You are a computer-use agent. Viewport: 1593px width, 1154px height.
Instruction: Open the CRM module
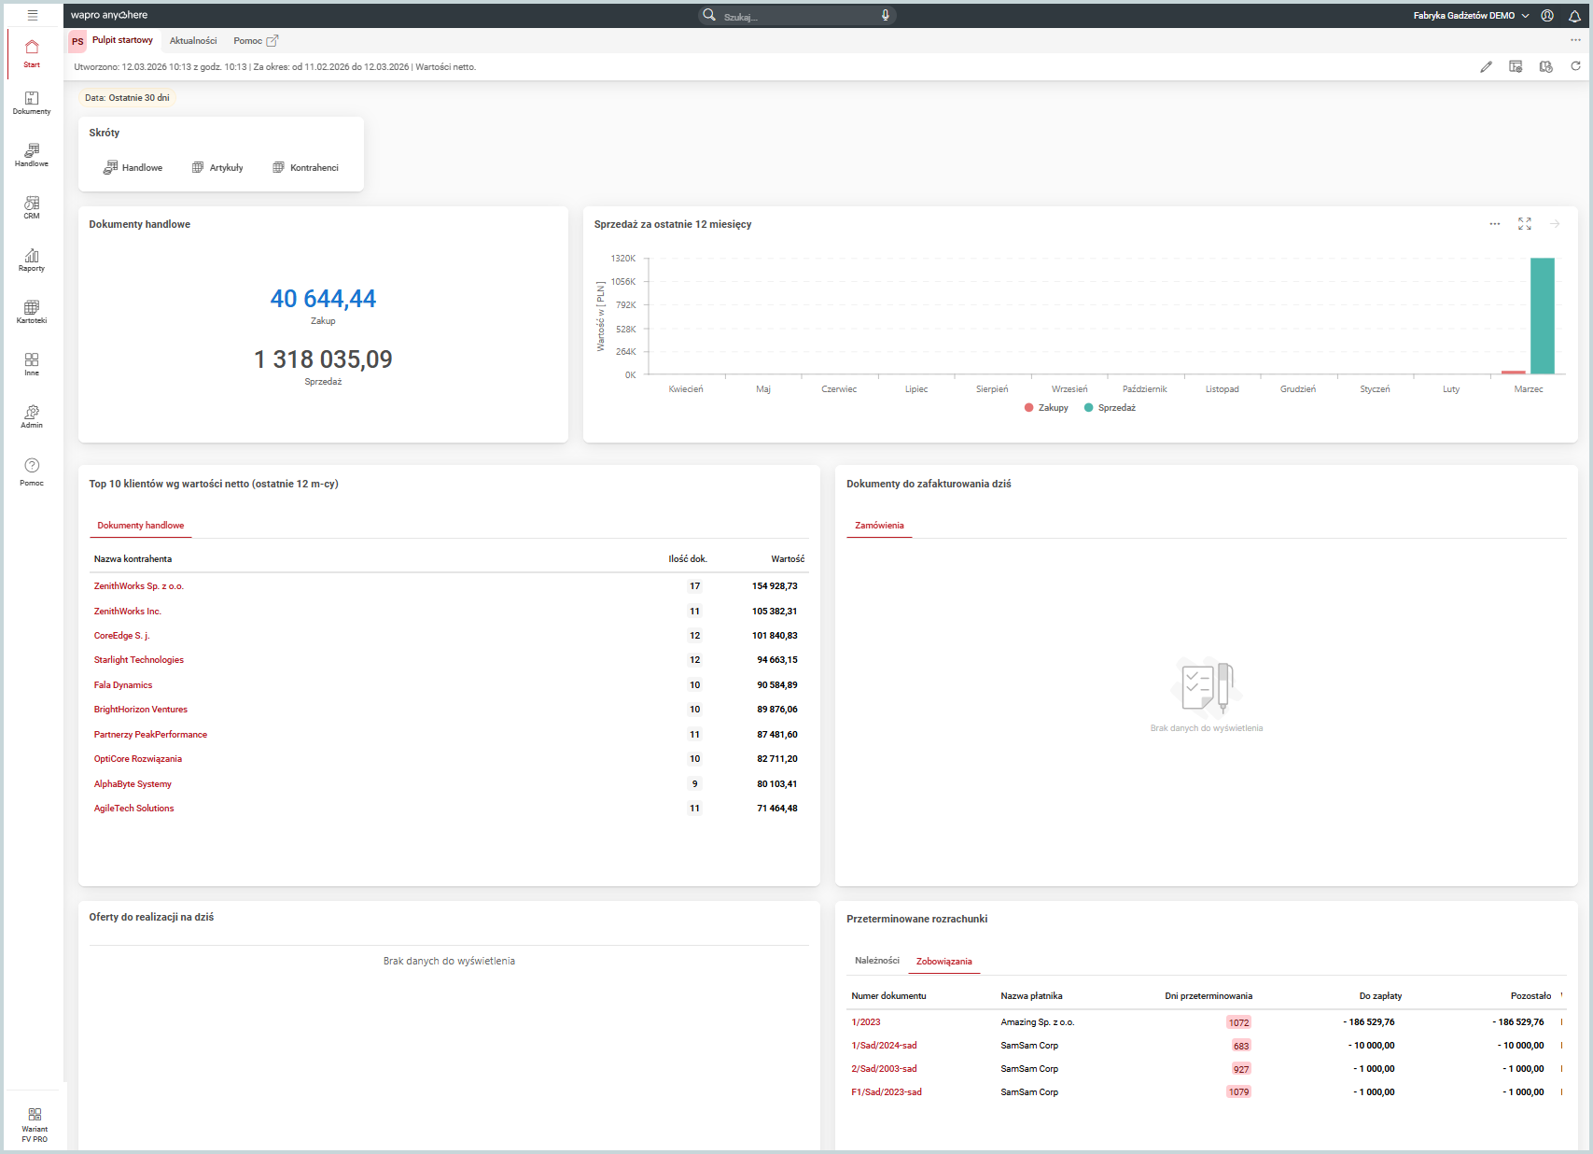point(32,207)
